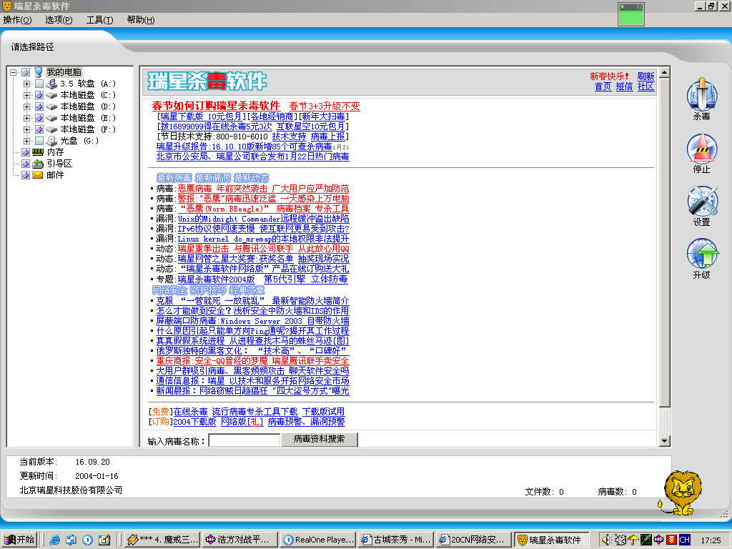Select the 本地磁盘 (E:) drive icon

51,118
